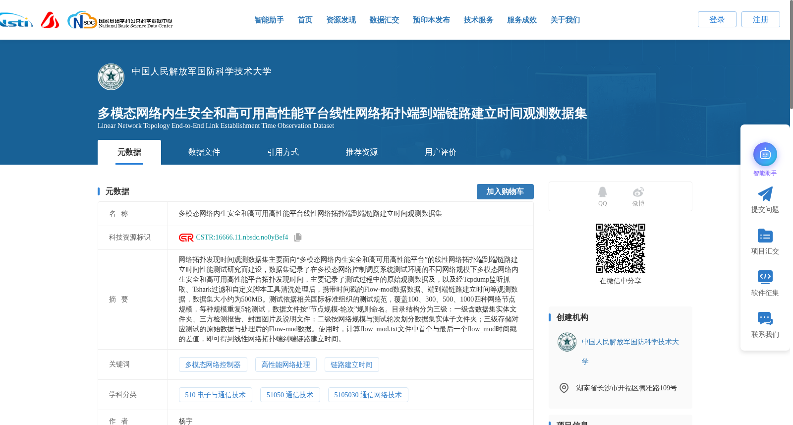
Task: Open subject tag 51050 通信技术
Action: 290,395
